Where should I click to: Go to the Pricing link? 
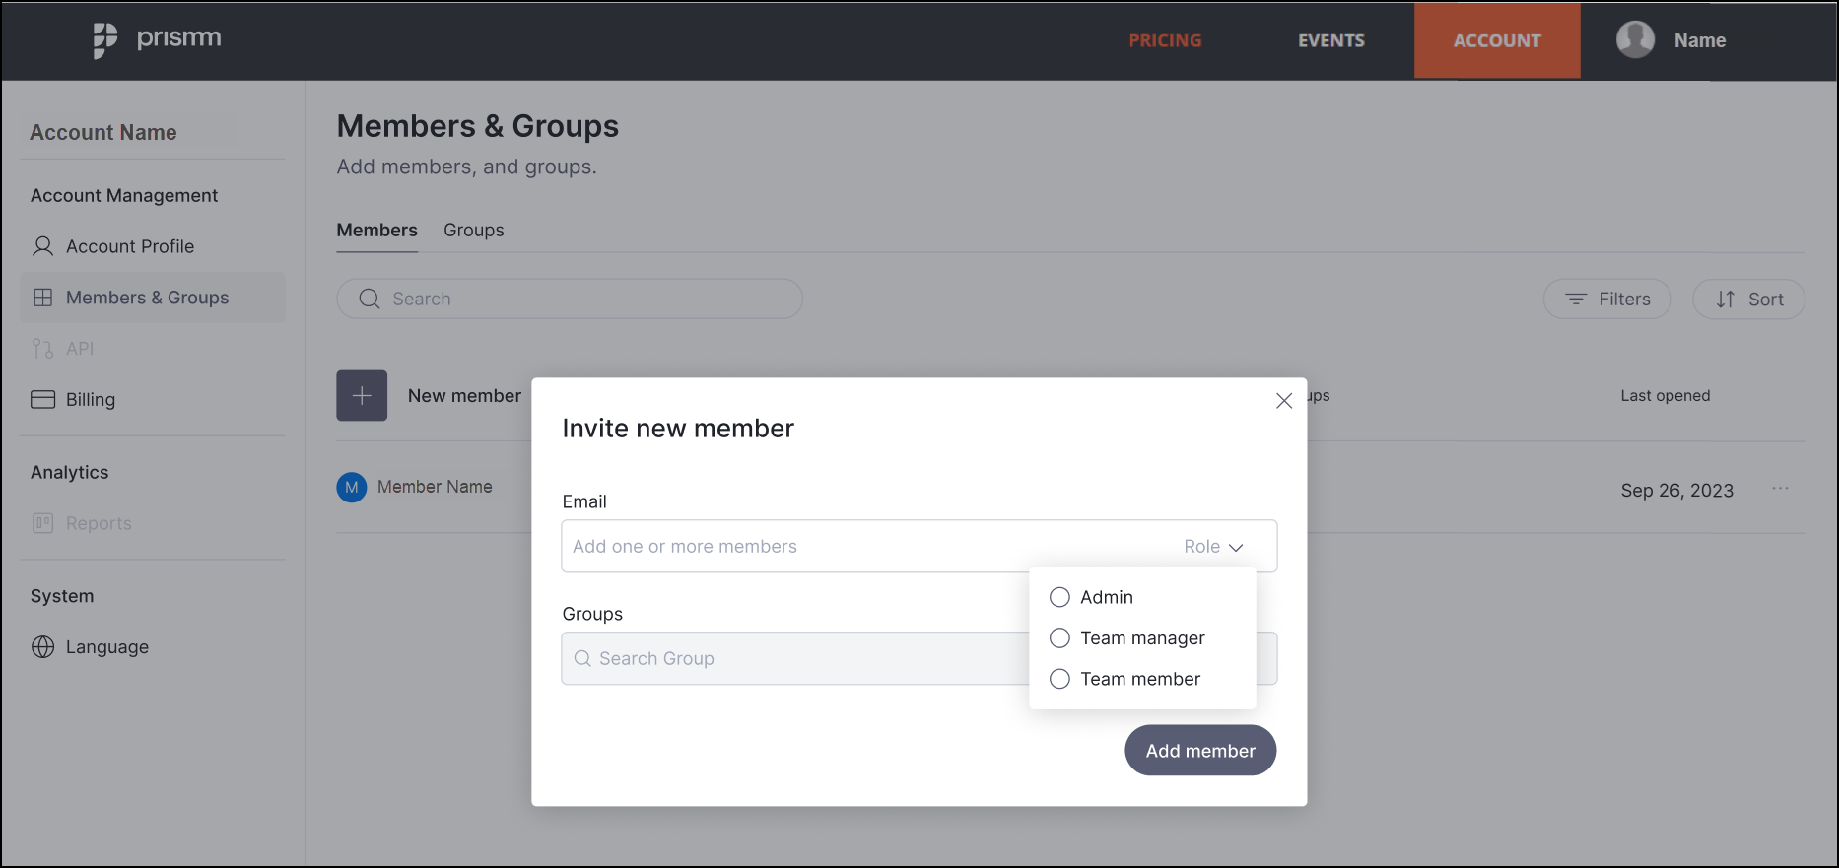tap(1166, 40)
